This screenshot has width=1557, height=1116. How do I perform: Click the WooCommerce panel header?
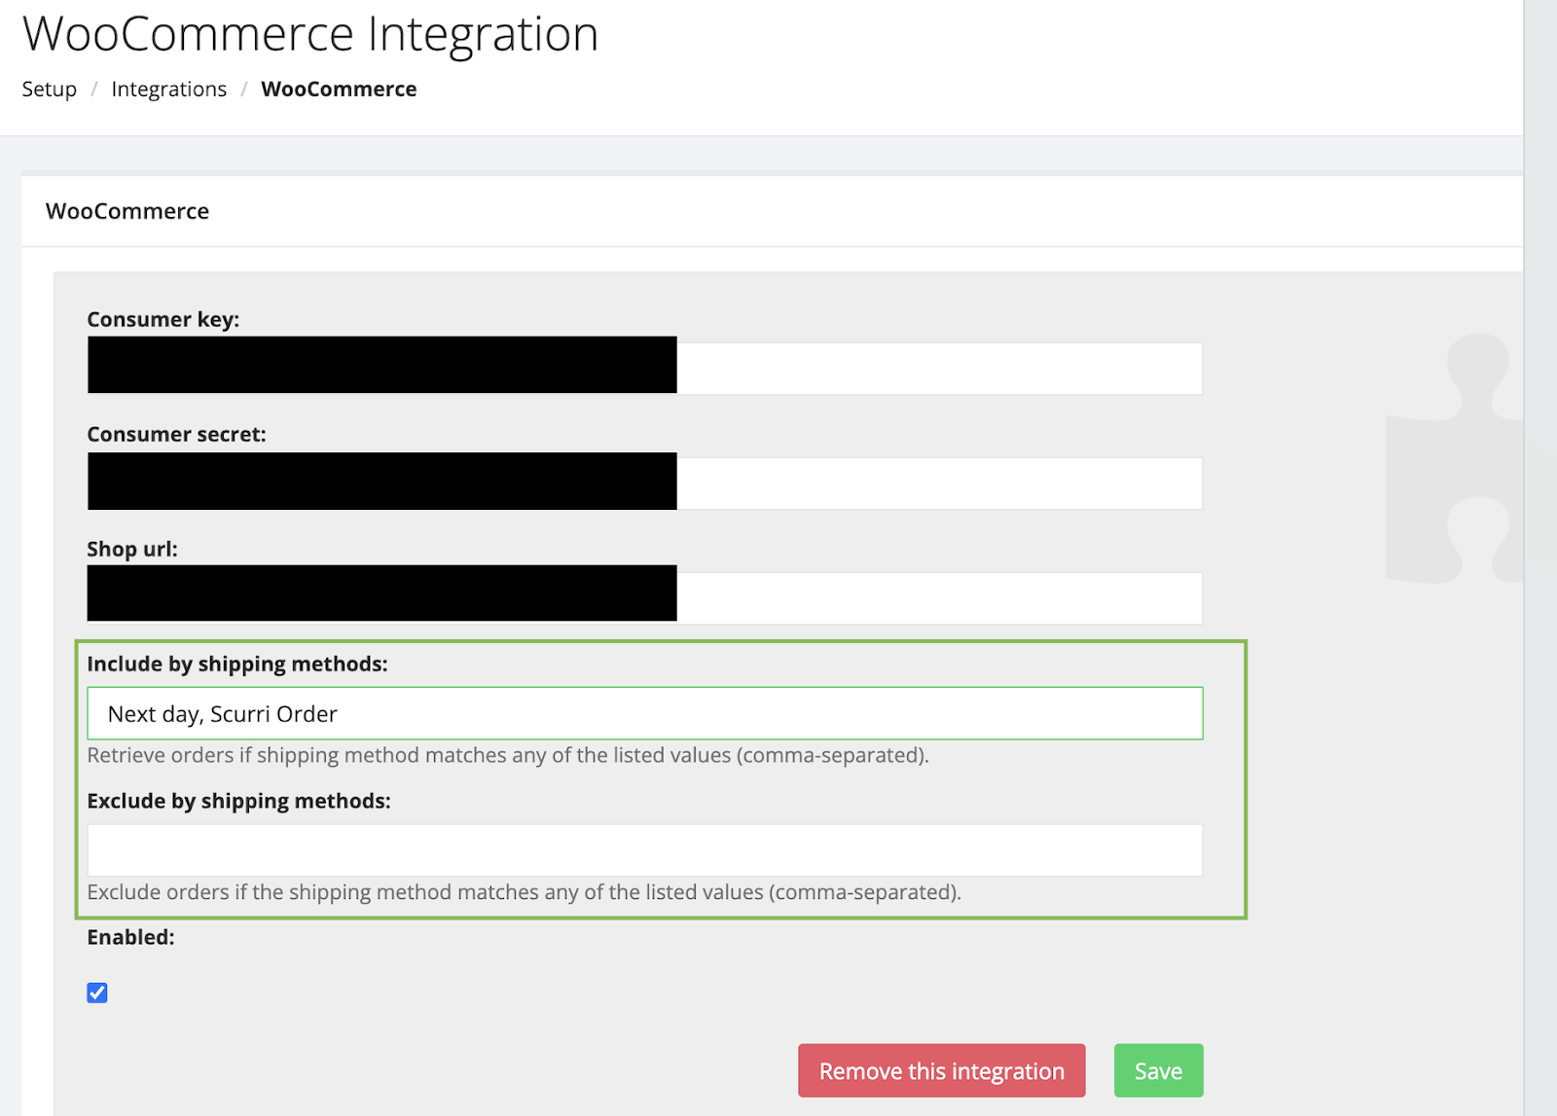(x=127, y=211)
